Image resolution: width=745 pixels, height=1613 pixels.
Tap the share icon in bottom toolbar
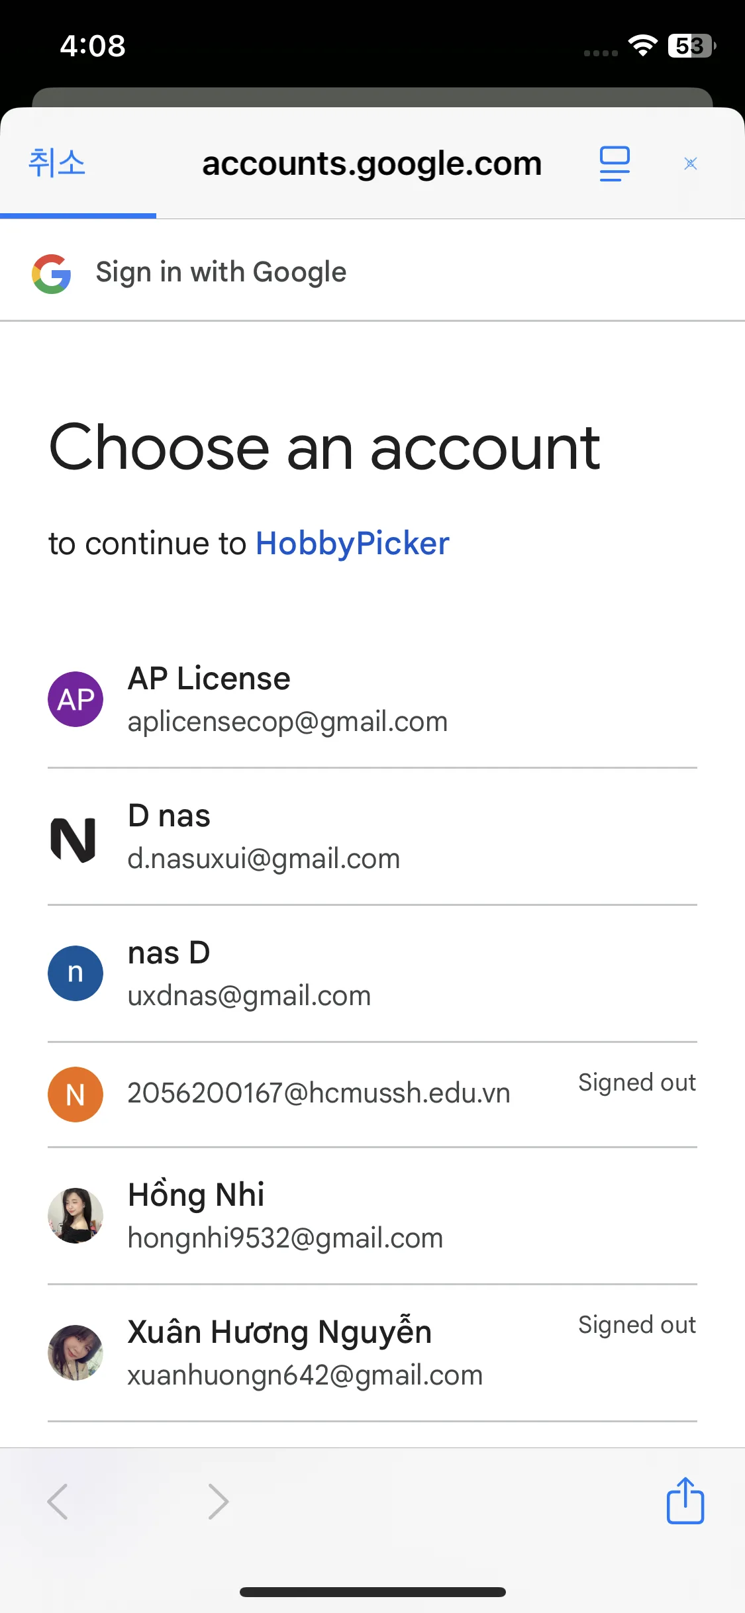point(685,1500)
